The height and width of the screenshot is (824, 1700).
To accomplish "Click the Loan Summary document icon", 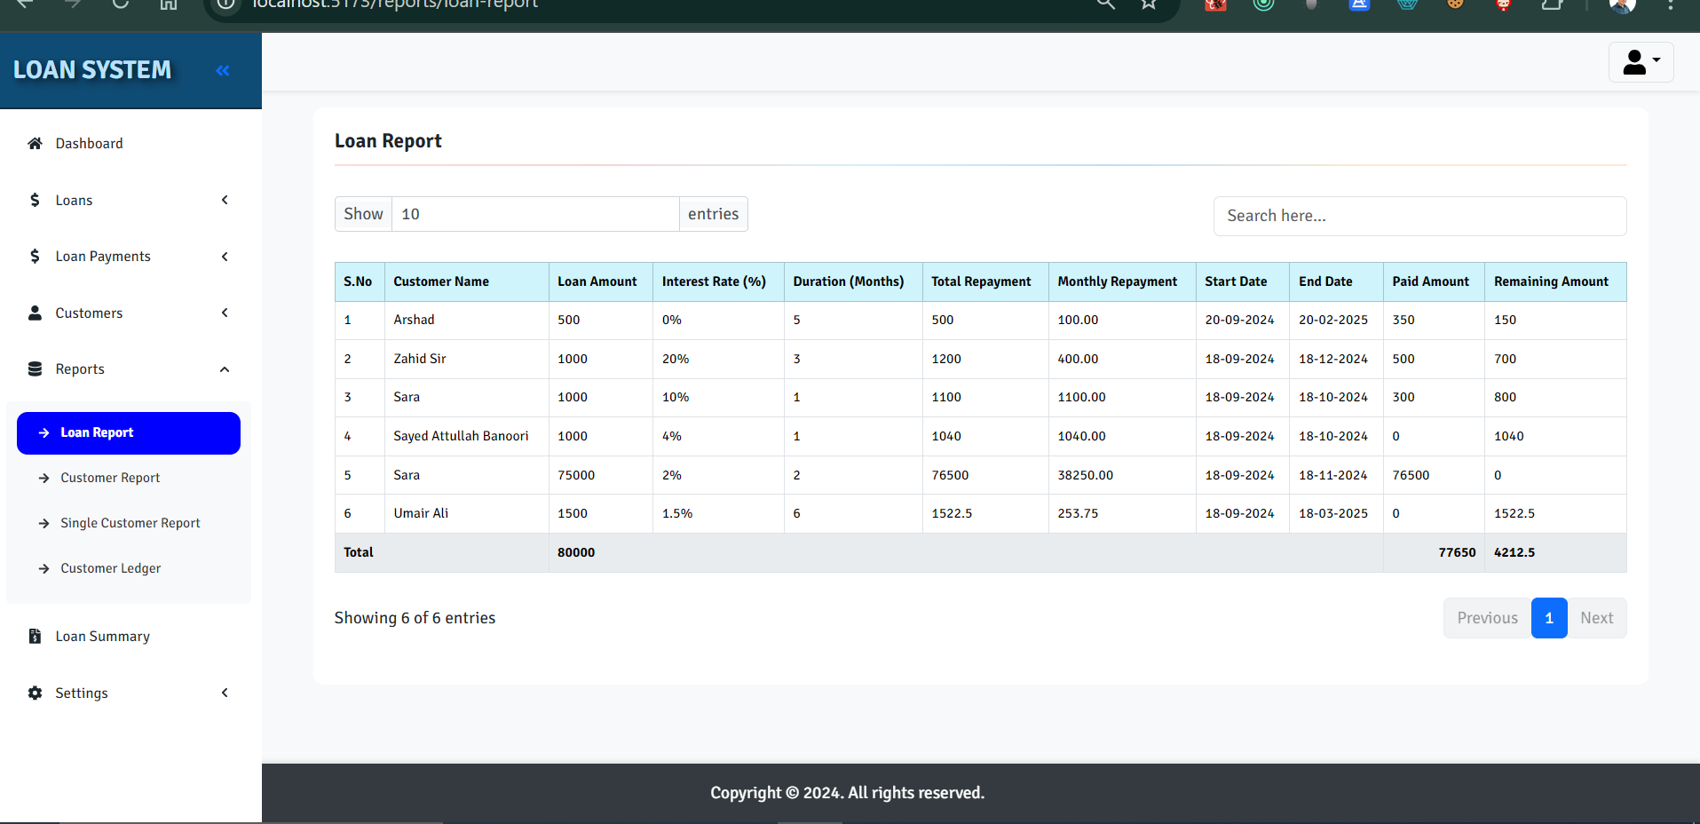I will pyautogui.click(x=35, y=636).
